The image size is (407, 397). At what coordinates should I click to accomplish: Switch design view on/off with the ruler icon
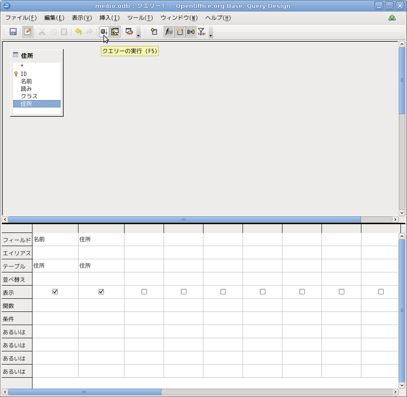(x=115, y=32)
